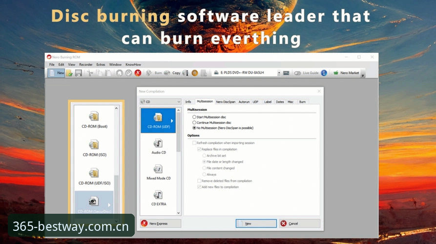This screenshot has height=244, width=436.
Task: Select File content changed option
Action: coord(219,168)
